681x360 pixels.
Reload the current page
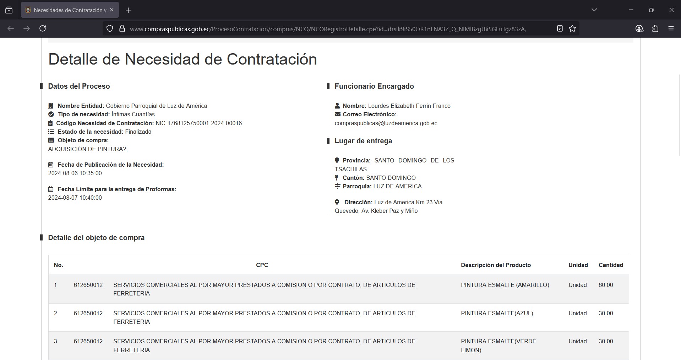click(43, 28)
